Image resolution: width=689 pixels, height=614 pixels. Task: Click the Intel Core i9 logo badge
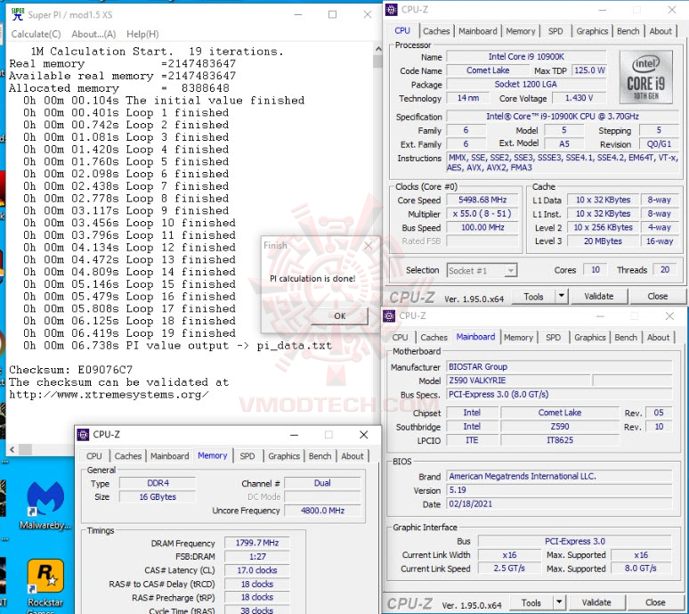pos(645,77)
